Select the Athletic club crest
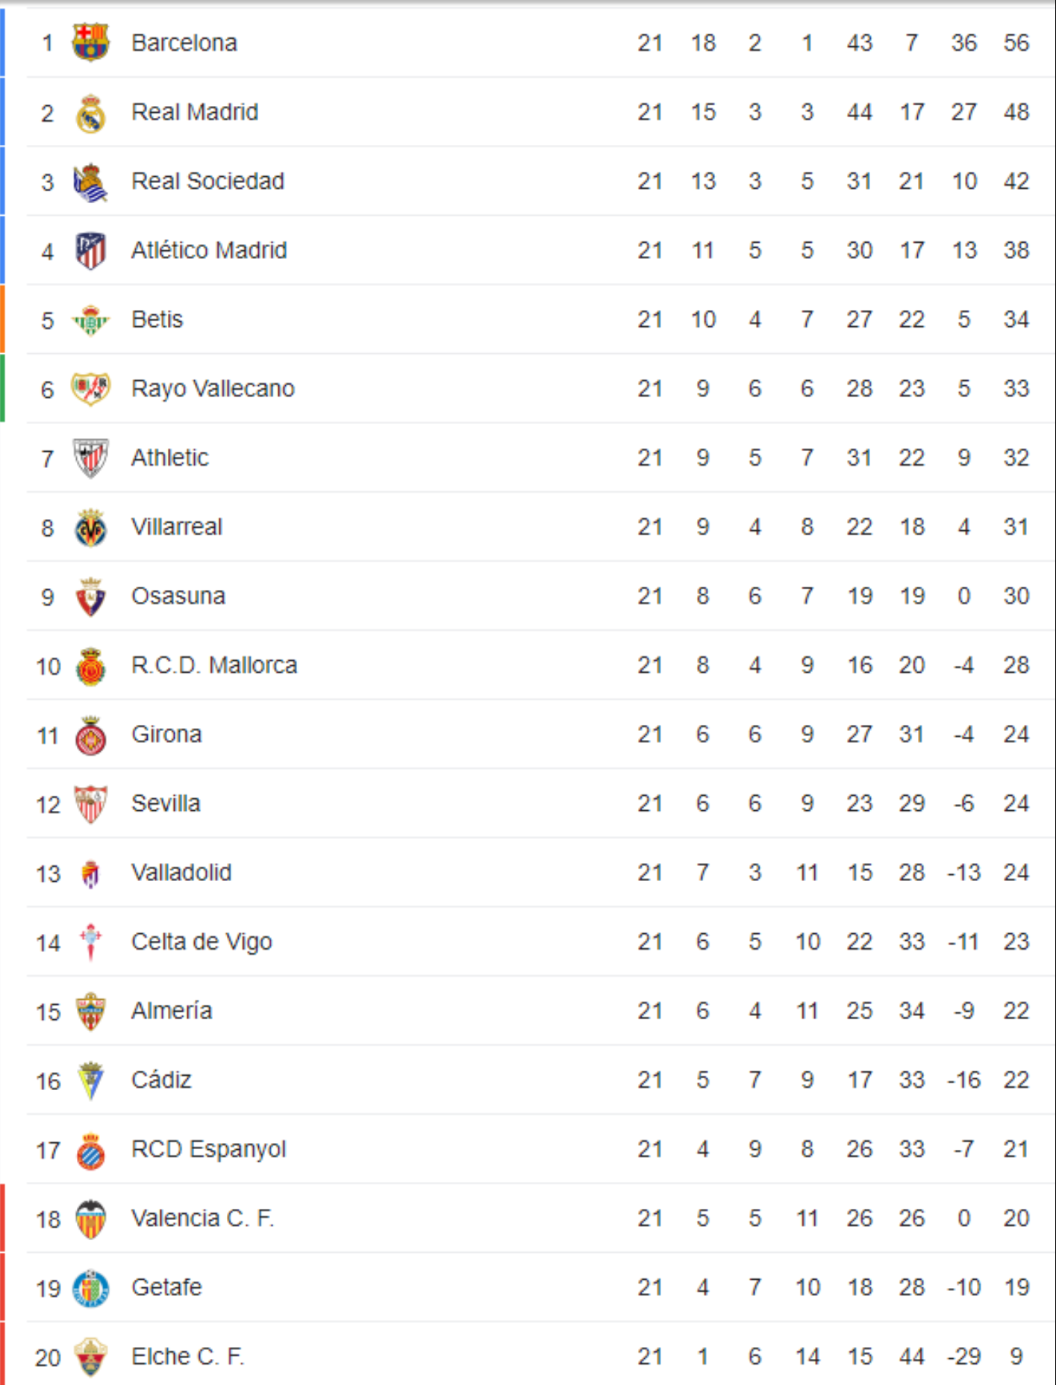 90,458
